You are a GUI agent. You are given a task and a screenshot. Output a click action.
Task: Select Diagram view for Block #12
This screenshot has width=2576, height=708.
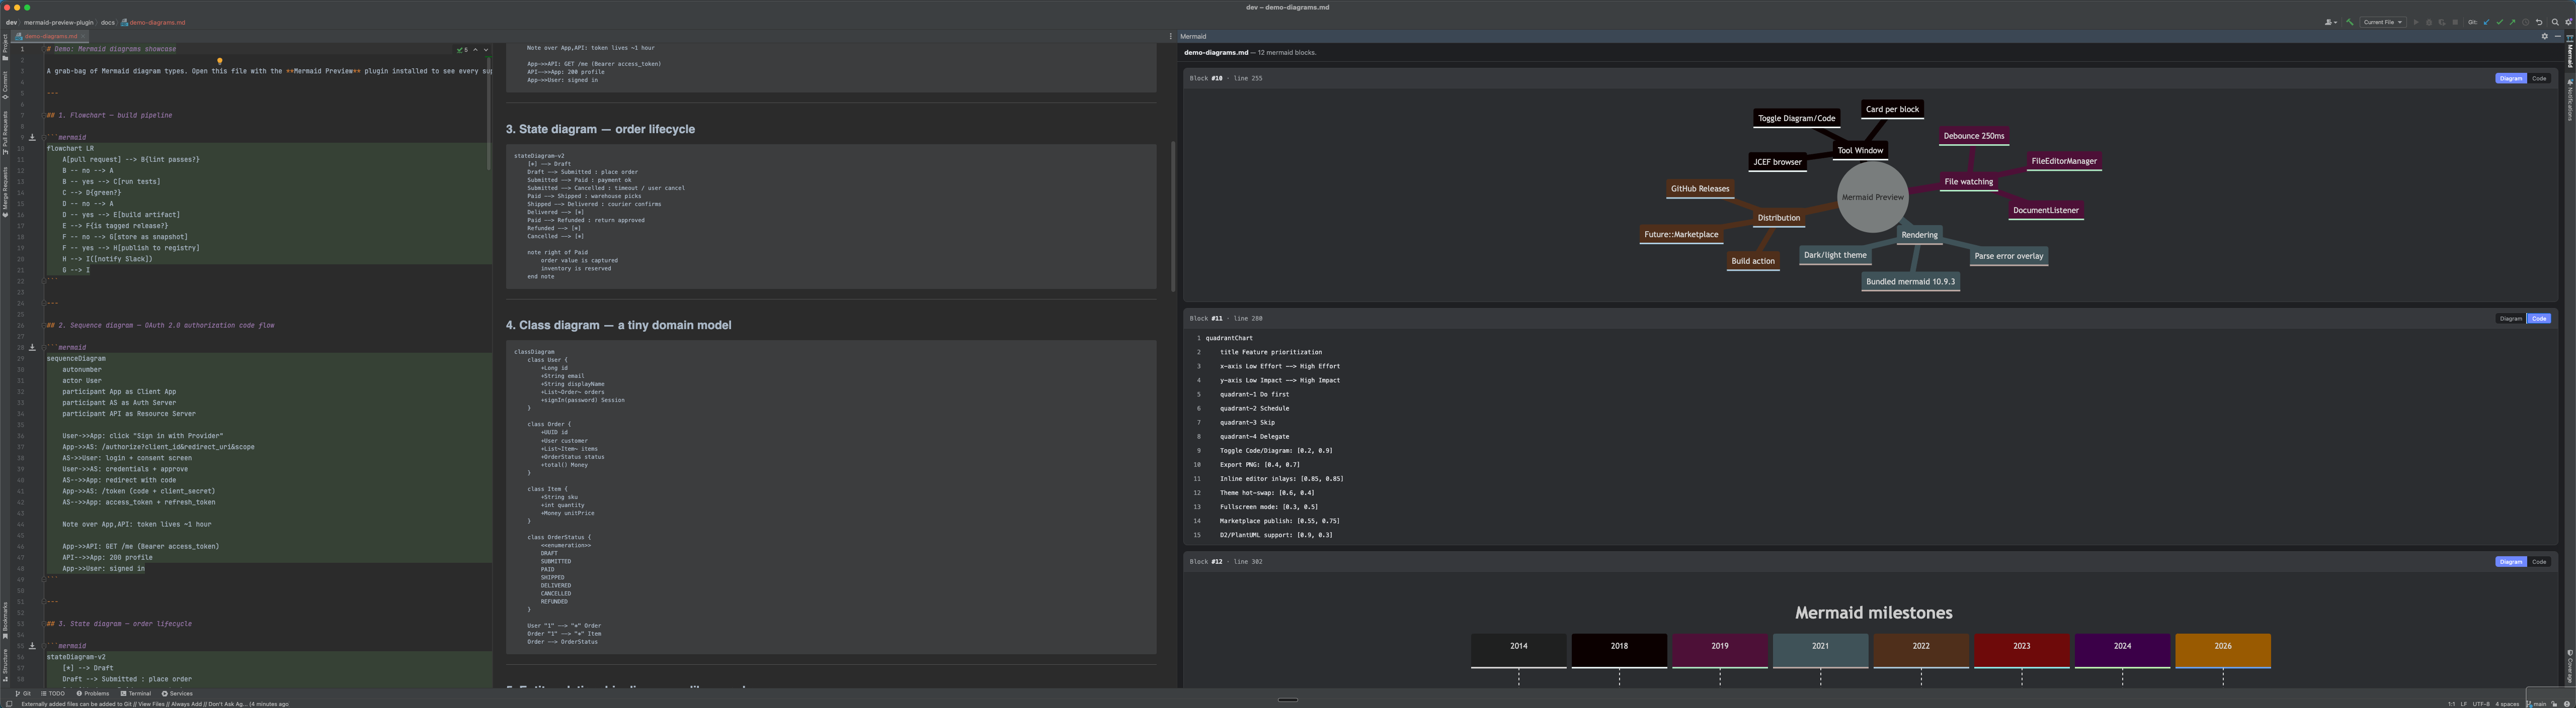tap(2511, 562)
